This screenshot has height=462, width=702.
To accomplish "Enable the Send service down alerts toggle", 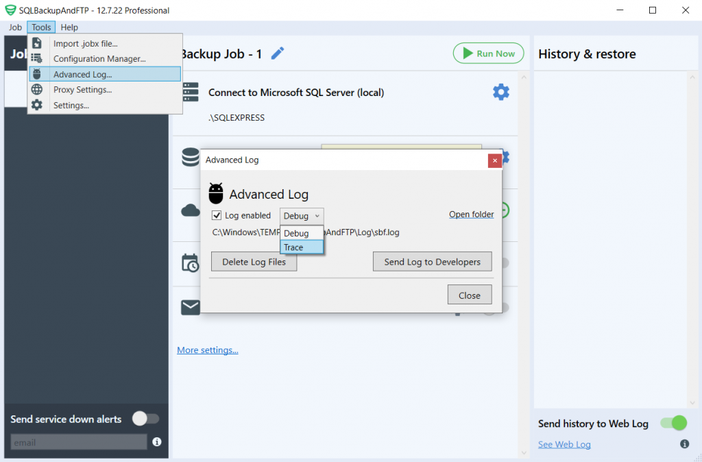I will click(145, 419).
